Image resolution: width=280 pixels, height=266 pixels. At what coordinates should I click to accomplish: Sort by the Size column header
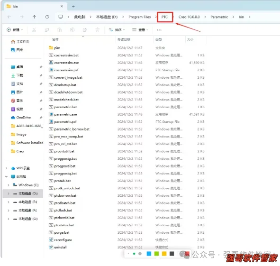tap(190, 39)
